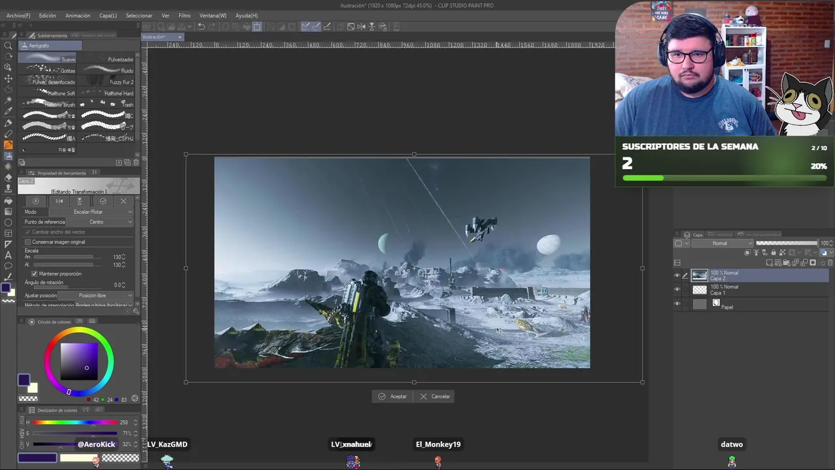Hide the Capa 1 layer
835x470 pixels.
677,290
